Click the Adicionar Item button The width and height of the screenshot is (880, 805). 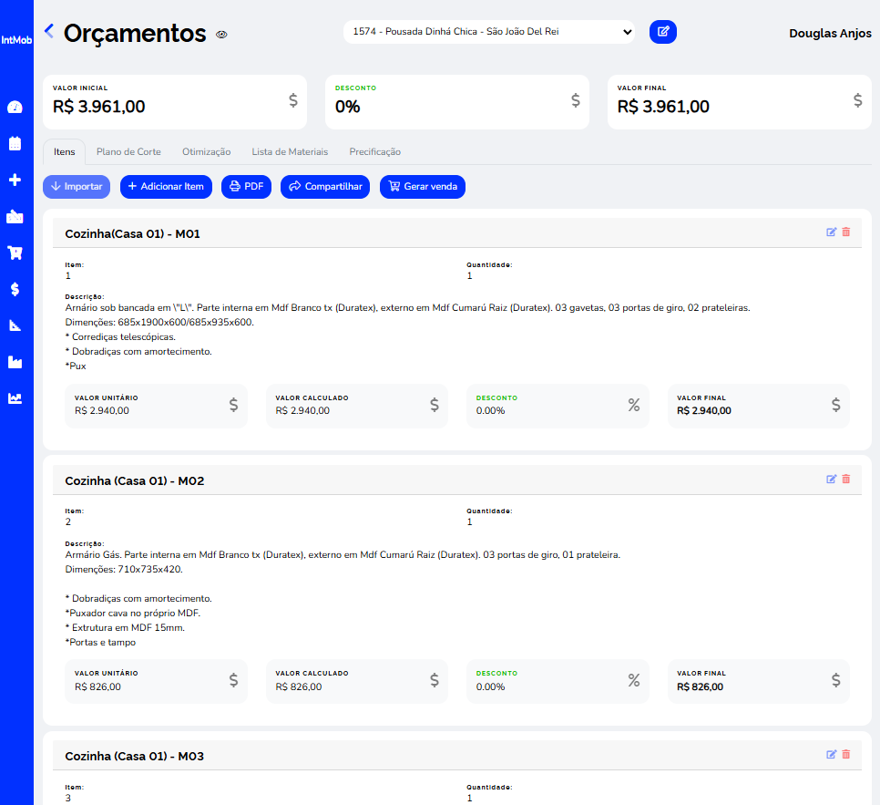click(166, 187)
